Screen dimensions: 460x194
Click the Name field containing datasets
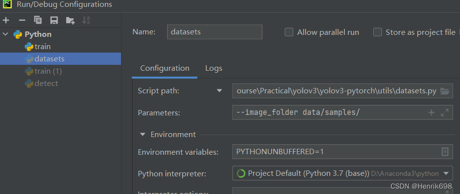215,32
